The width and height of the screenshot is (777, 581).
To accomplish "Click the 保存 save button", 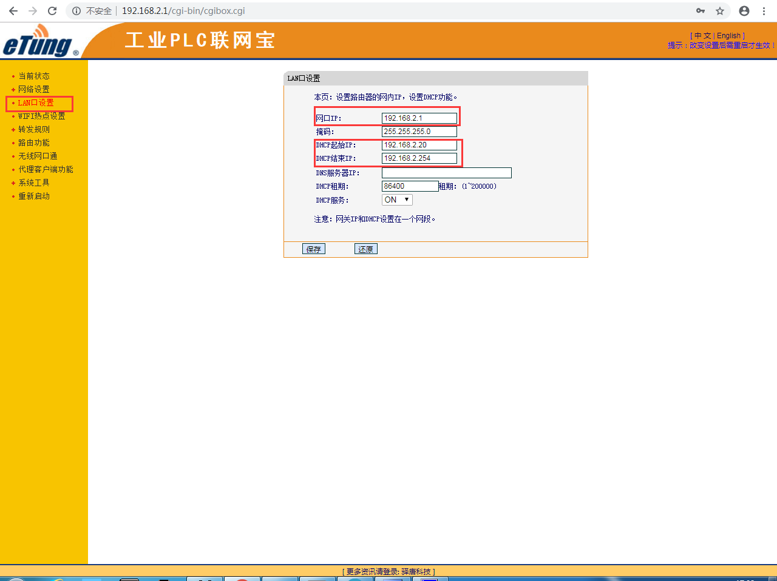I will point(314,249).
